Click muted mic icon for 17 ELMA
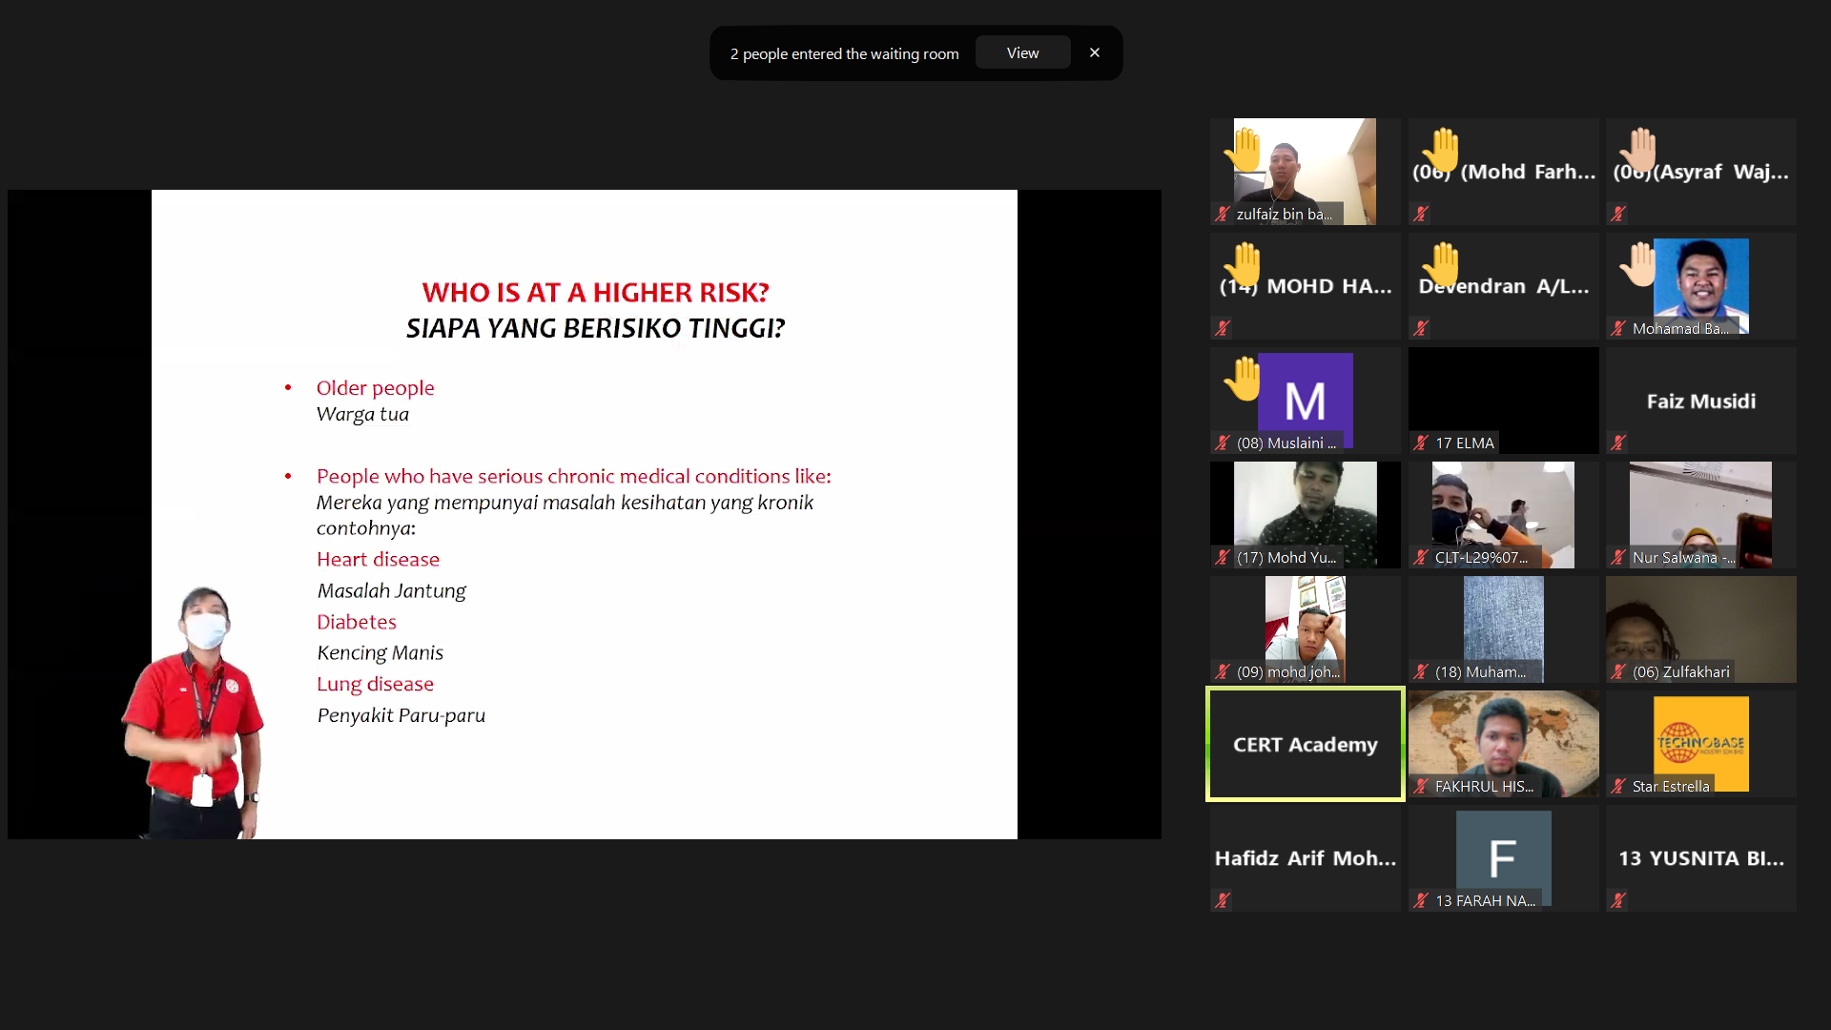The width and height of the screenshot is (1831, 1030). pyautogui.click(x=1421, y=443)
